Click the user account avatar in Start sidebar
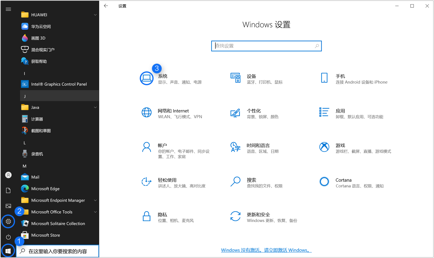Screen dimensions: 434x258 coord(8,175)
